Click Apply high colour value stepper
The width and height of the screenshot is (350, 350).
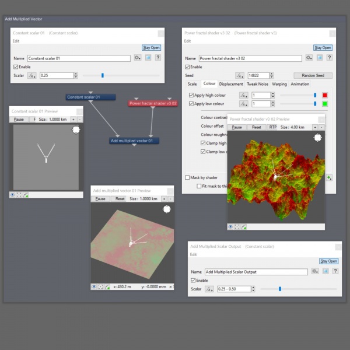273,96
